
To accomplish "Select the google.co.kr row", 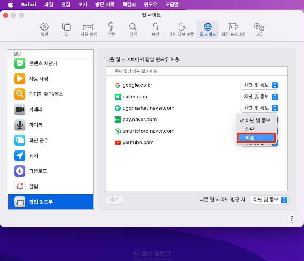I will [196, 85].
